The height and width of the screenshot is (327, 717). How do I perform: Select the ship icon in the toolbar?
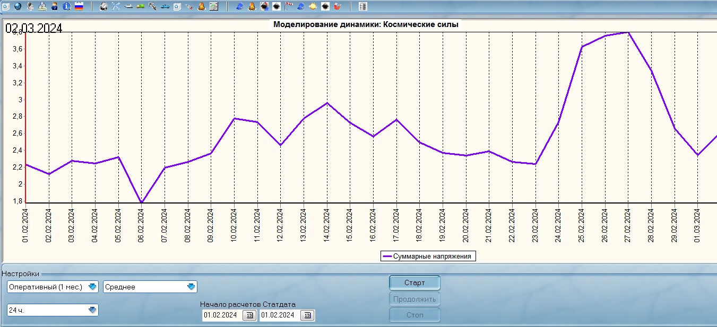click(128, 6)
